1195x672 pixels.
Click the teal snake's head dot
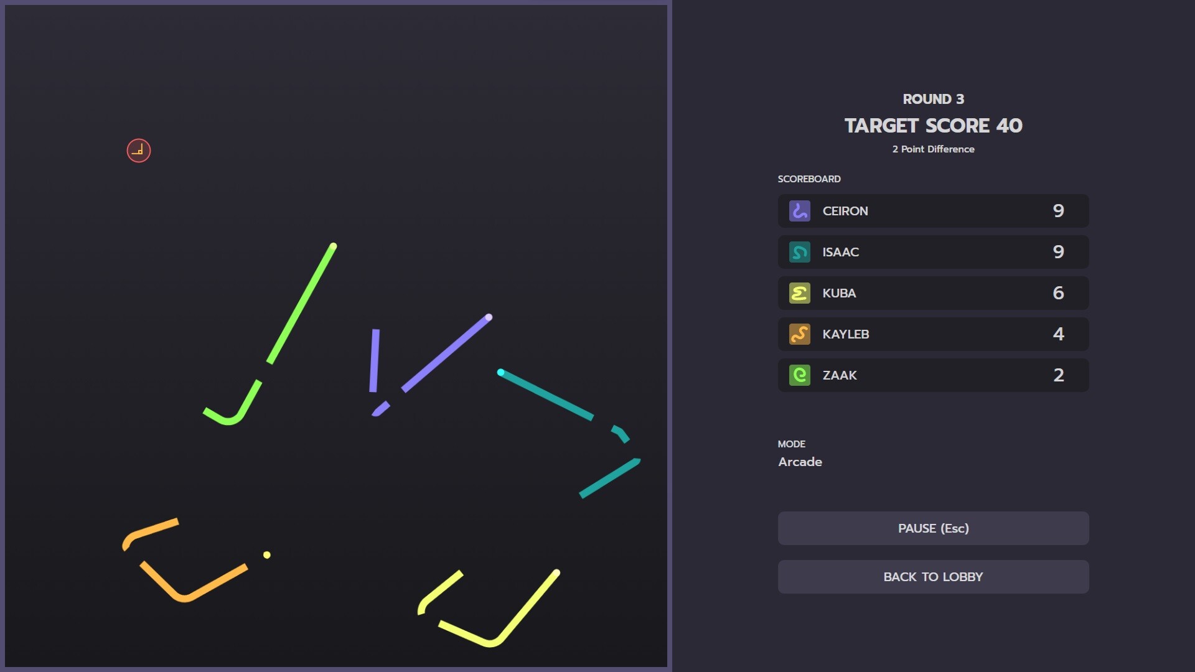(x=502, y=371)
